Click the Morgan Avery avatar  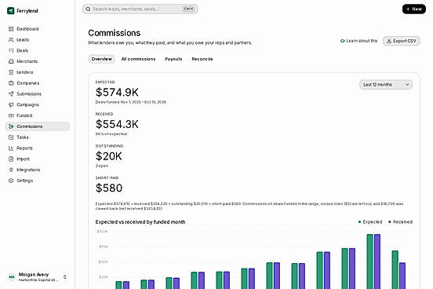pyautogui.click(x=11, y=276)
